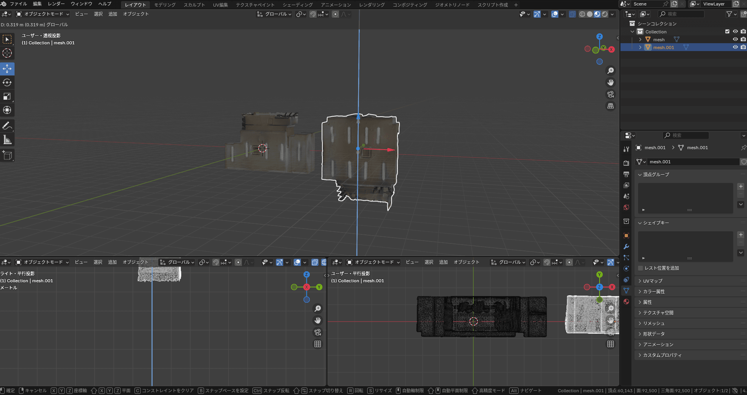The height and width of the screenshot is (395, 747).
Task: Toggle visibility of mesh.001 in outliner
Action: 735,47
